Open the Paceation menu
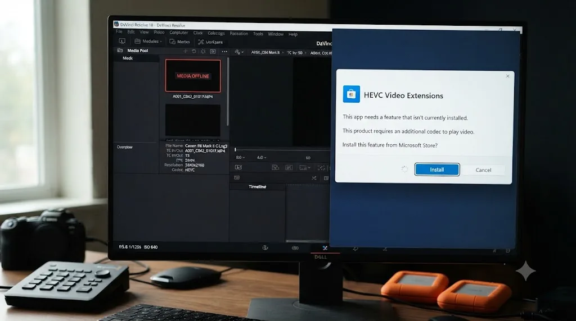The image size is (576, 321). point(238,34)
